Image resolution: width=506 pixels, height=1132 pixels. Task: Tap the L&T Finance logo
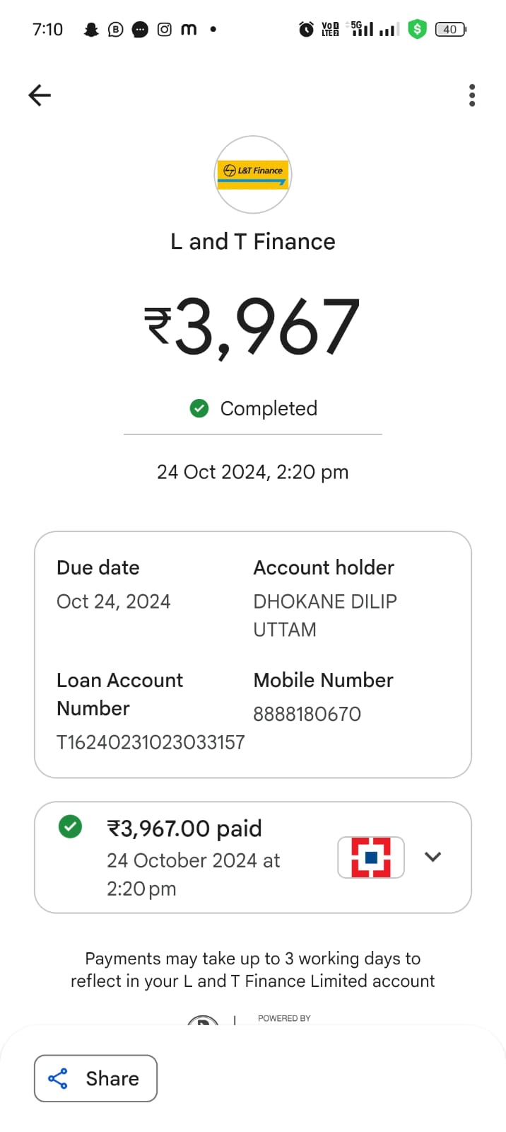coord(253,174)
